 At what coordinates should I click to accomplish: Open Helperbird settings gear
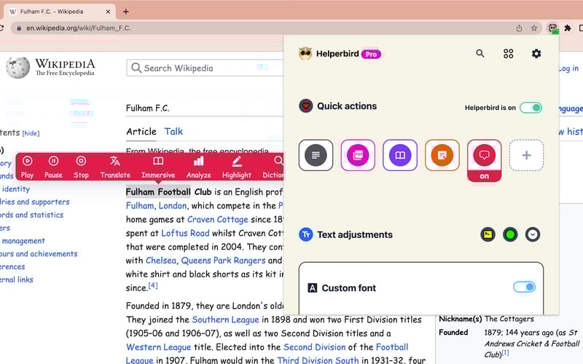pyautogui.click(x=536, y=53)
